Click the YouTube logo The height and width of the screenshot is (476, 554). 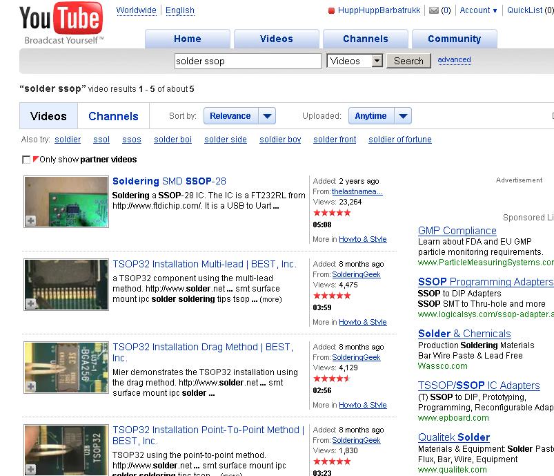[61, 23]
